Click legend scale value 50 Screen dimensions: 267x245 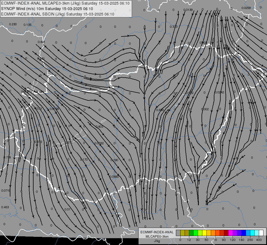[x=206, y=240]
